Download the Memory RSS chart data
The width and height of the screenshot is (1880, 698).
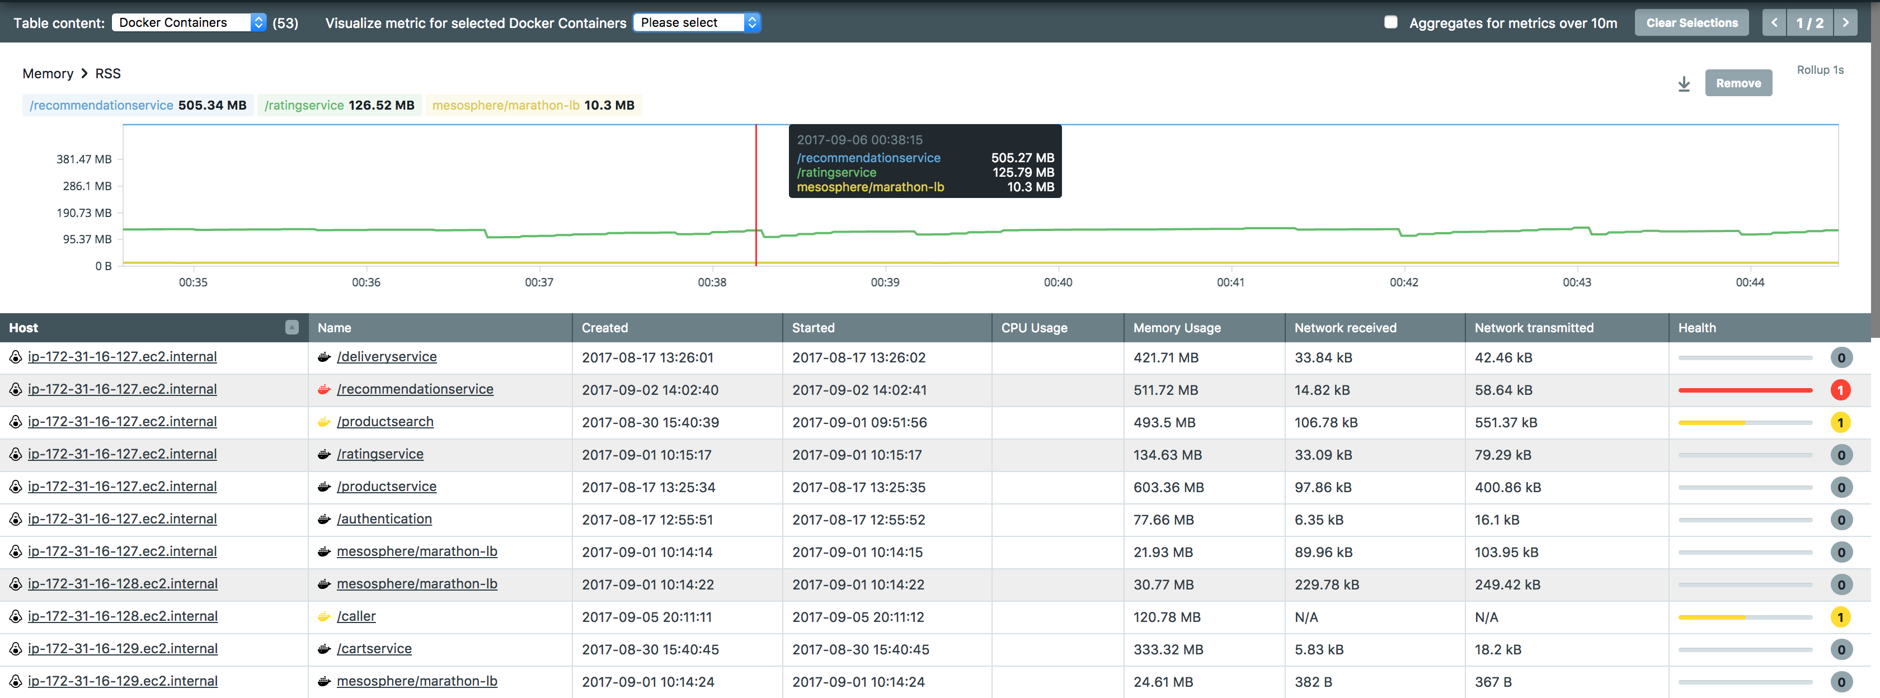[x=1684, y=83]
